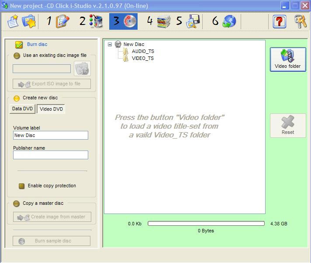Image resolution: width=311 pixels, height=263 pixels.
Task: Open the new project notepad icon
Action: click(x=13, y=21)
